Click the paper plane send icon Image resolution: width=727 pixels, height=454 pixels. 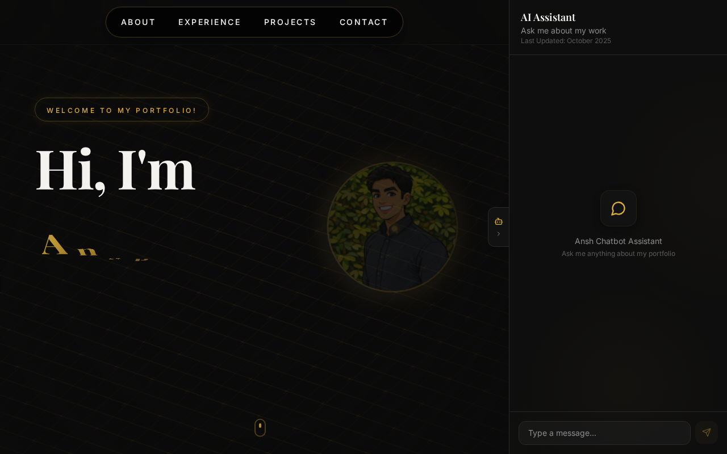pos(707,432)
